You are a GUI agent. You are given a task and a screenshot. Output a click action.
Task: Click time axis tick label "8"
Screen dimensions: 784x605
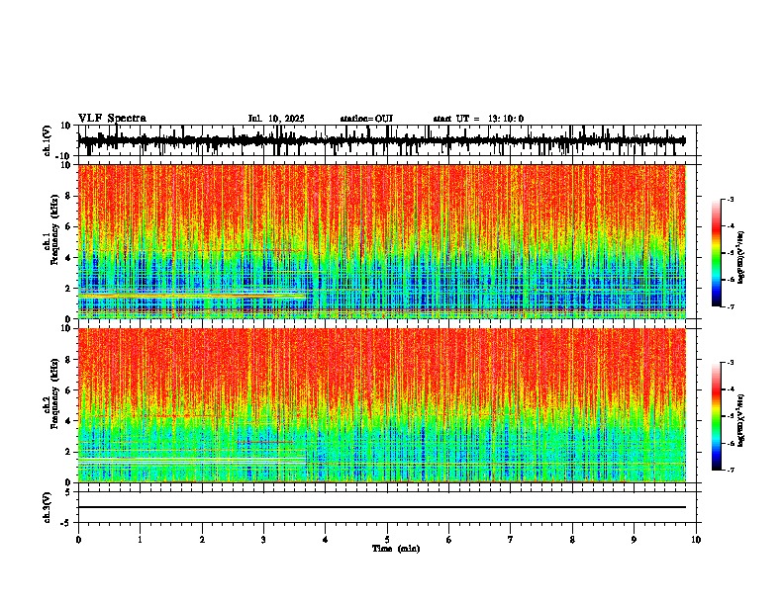[x=572, y=540]
